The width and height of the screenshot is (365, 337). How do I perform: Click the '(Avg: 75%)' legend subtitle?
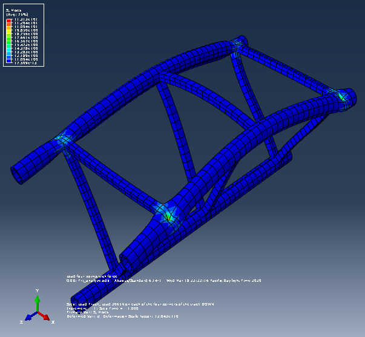[x=17, y=15]
